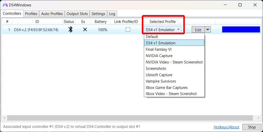Select the NVIDIA Capture profile
This screenshot has width=263, height=132.
(x=174, y=56)
